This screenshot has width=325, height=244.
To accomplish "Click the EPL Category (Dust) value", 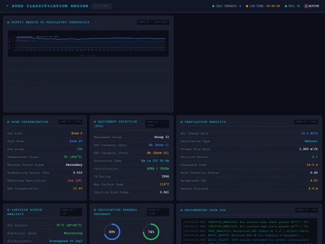I will (158, 152).
